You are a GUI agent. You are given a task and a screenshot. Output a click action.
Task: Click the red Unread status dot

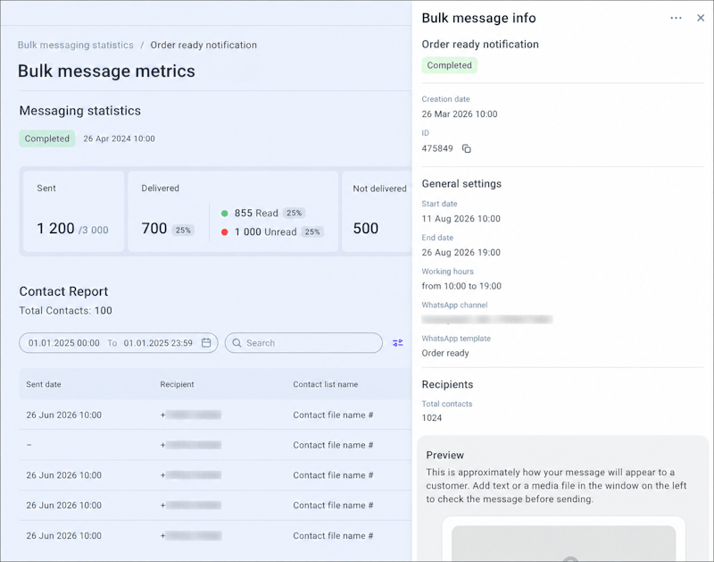(x=225, y=232)
